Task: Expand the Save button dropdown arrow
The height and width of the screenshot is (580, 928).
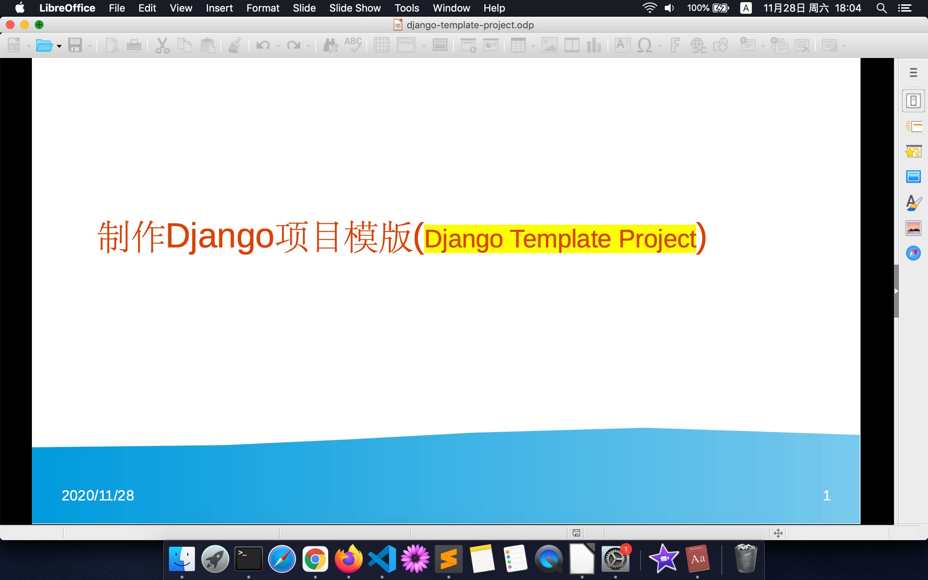Action: [90, 45]
